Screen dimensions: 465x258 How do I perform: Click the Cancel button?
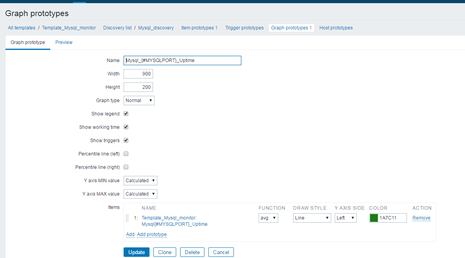point(221,253)
